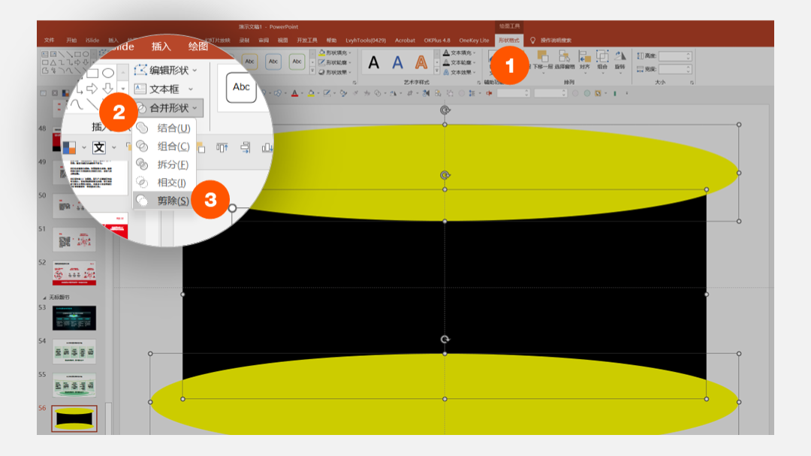The image size is (811, 456).
Task: Click the 高度 height input field
Action: tap(675, 56)
